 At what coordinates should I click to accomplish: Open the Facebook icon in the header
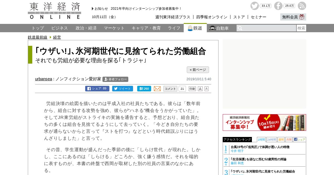click(278, 6)
